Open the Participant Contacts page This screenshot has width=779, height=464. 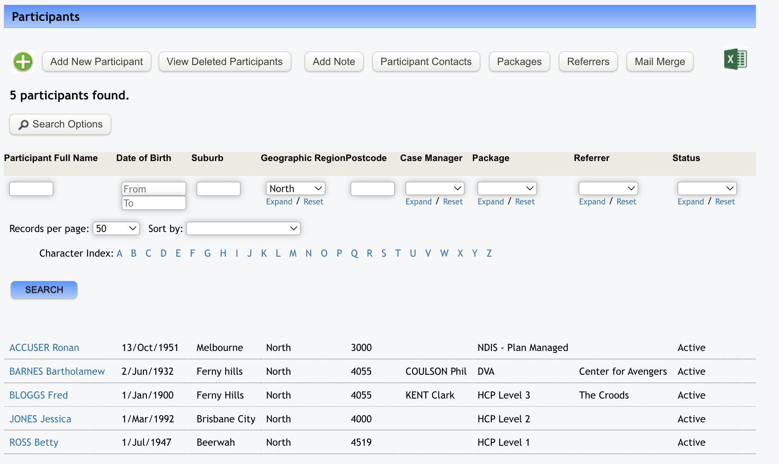(426, 62)
